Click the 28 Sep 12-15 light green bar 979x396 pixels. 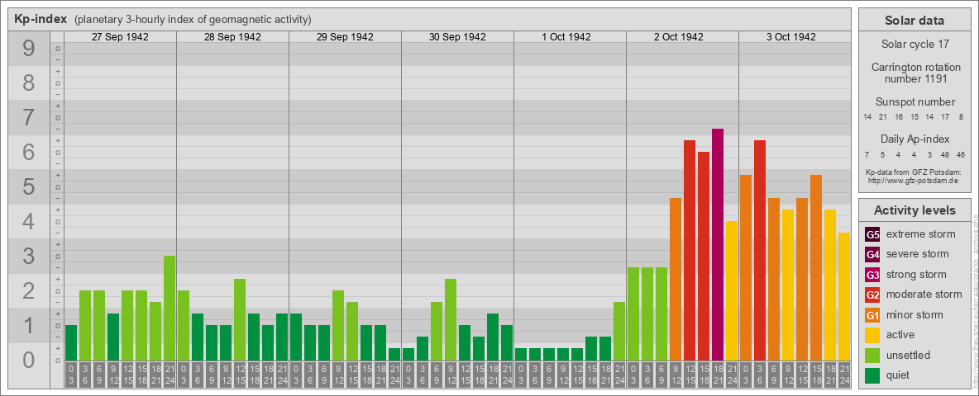[x=240, y=319]
